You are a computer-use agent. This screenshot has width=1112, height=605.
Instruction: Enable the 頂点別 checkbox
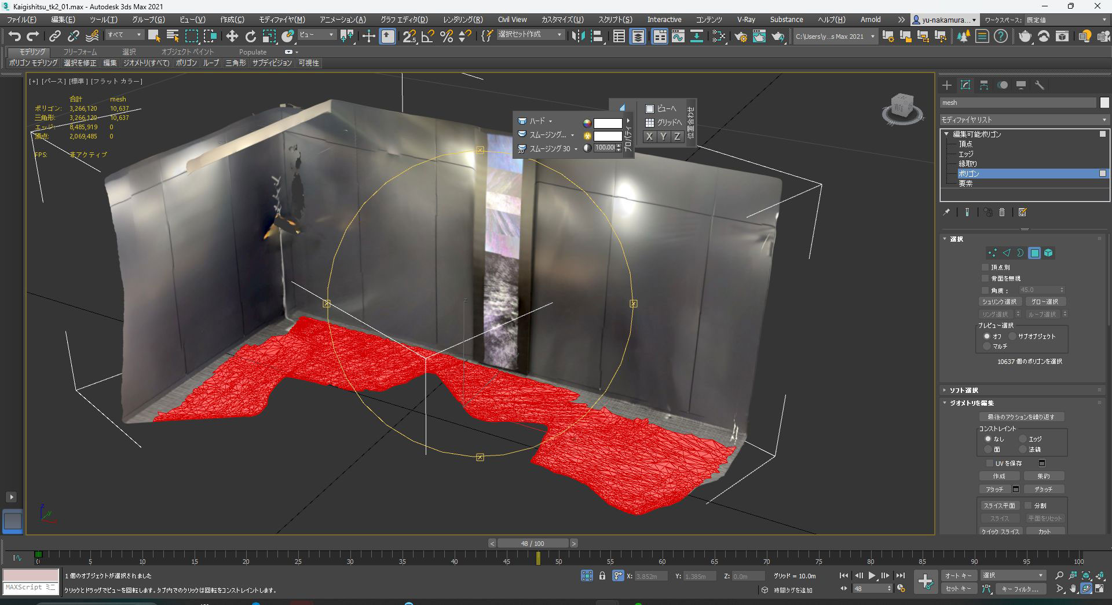pyautogui.click(x=985, y=267)
